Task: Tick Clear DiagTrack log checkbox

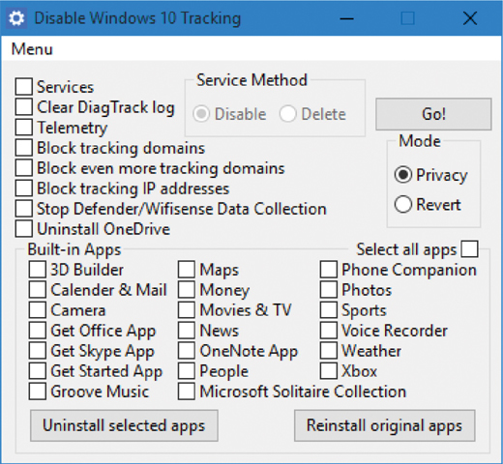Action: click(23, 106)
